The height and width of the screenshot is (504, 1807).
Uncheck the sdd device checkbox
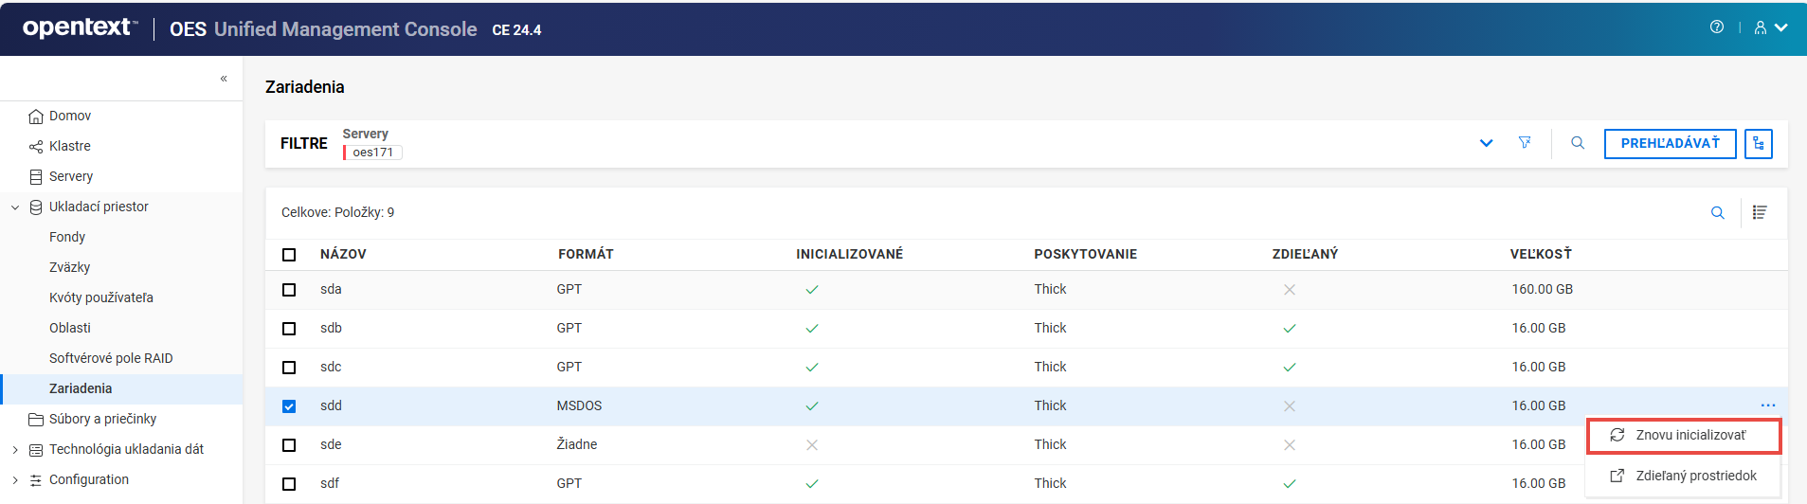click(x=289, y=406)
